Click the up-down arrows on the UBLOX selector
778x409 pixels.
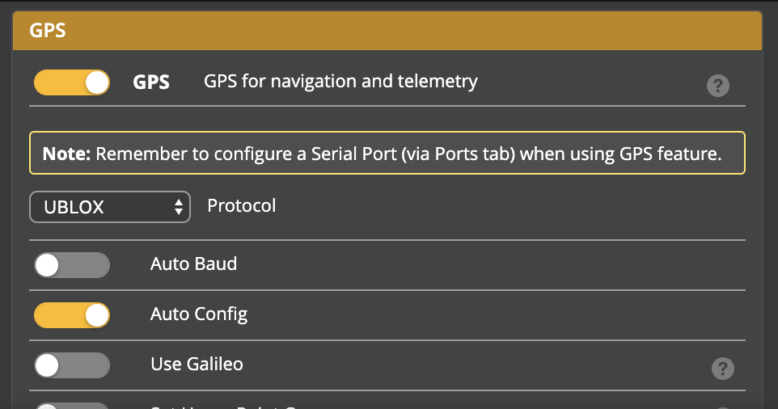click(179, 207)
